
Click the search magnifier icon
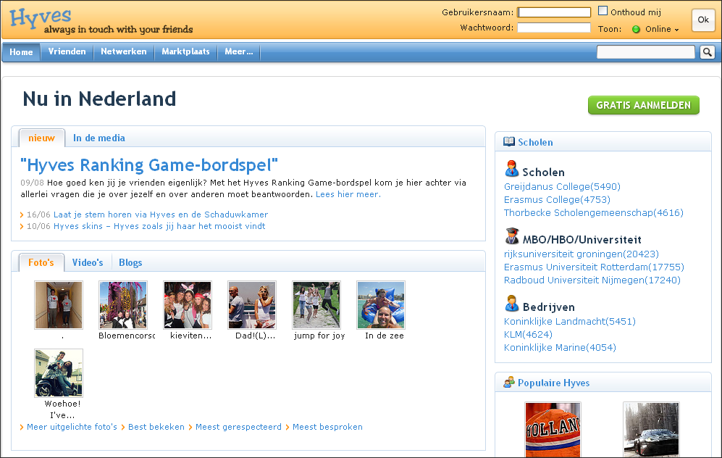click(708, 52)
